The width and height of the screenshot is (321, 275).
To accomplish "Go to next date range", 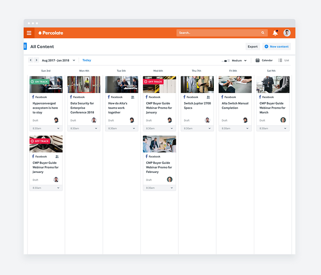I will tap(37, 60).
